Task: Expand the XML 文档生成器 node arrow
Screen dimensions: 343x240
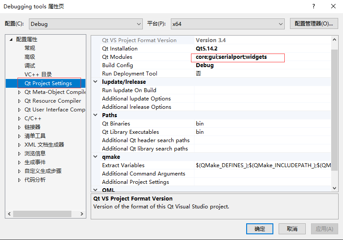Action: click(x=19, y=145)
